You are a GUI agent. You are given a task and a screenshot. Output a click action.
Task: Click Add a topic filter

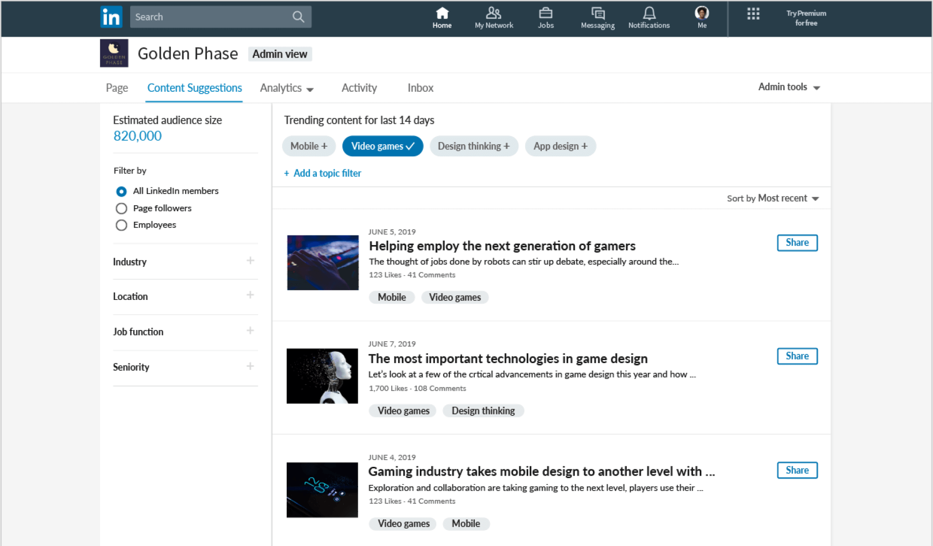point(322,173)
